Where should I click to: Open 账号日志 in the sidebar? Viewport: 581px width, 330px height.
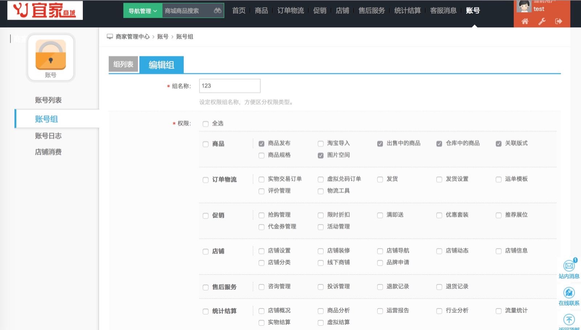pyautogui.click(x=48, y=136)
